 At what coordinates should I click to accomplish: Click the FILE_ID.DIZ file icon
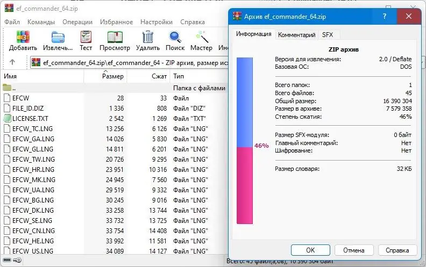[x=7, y=108]
